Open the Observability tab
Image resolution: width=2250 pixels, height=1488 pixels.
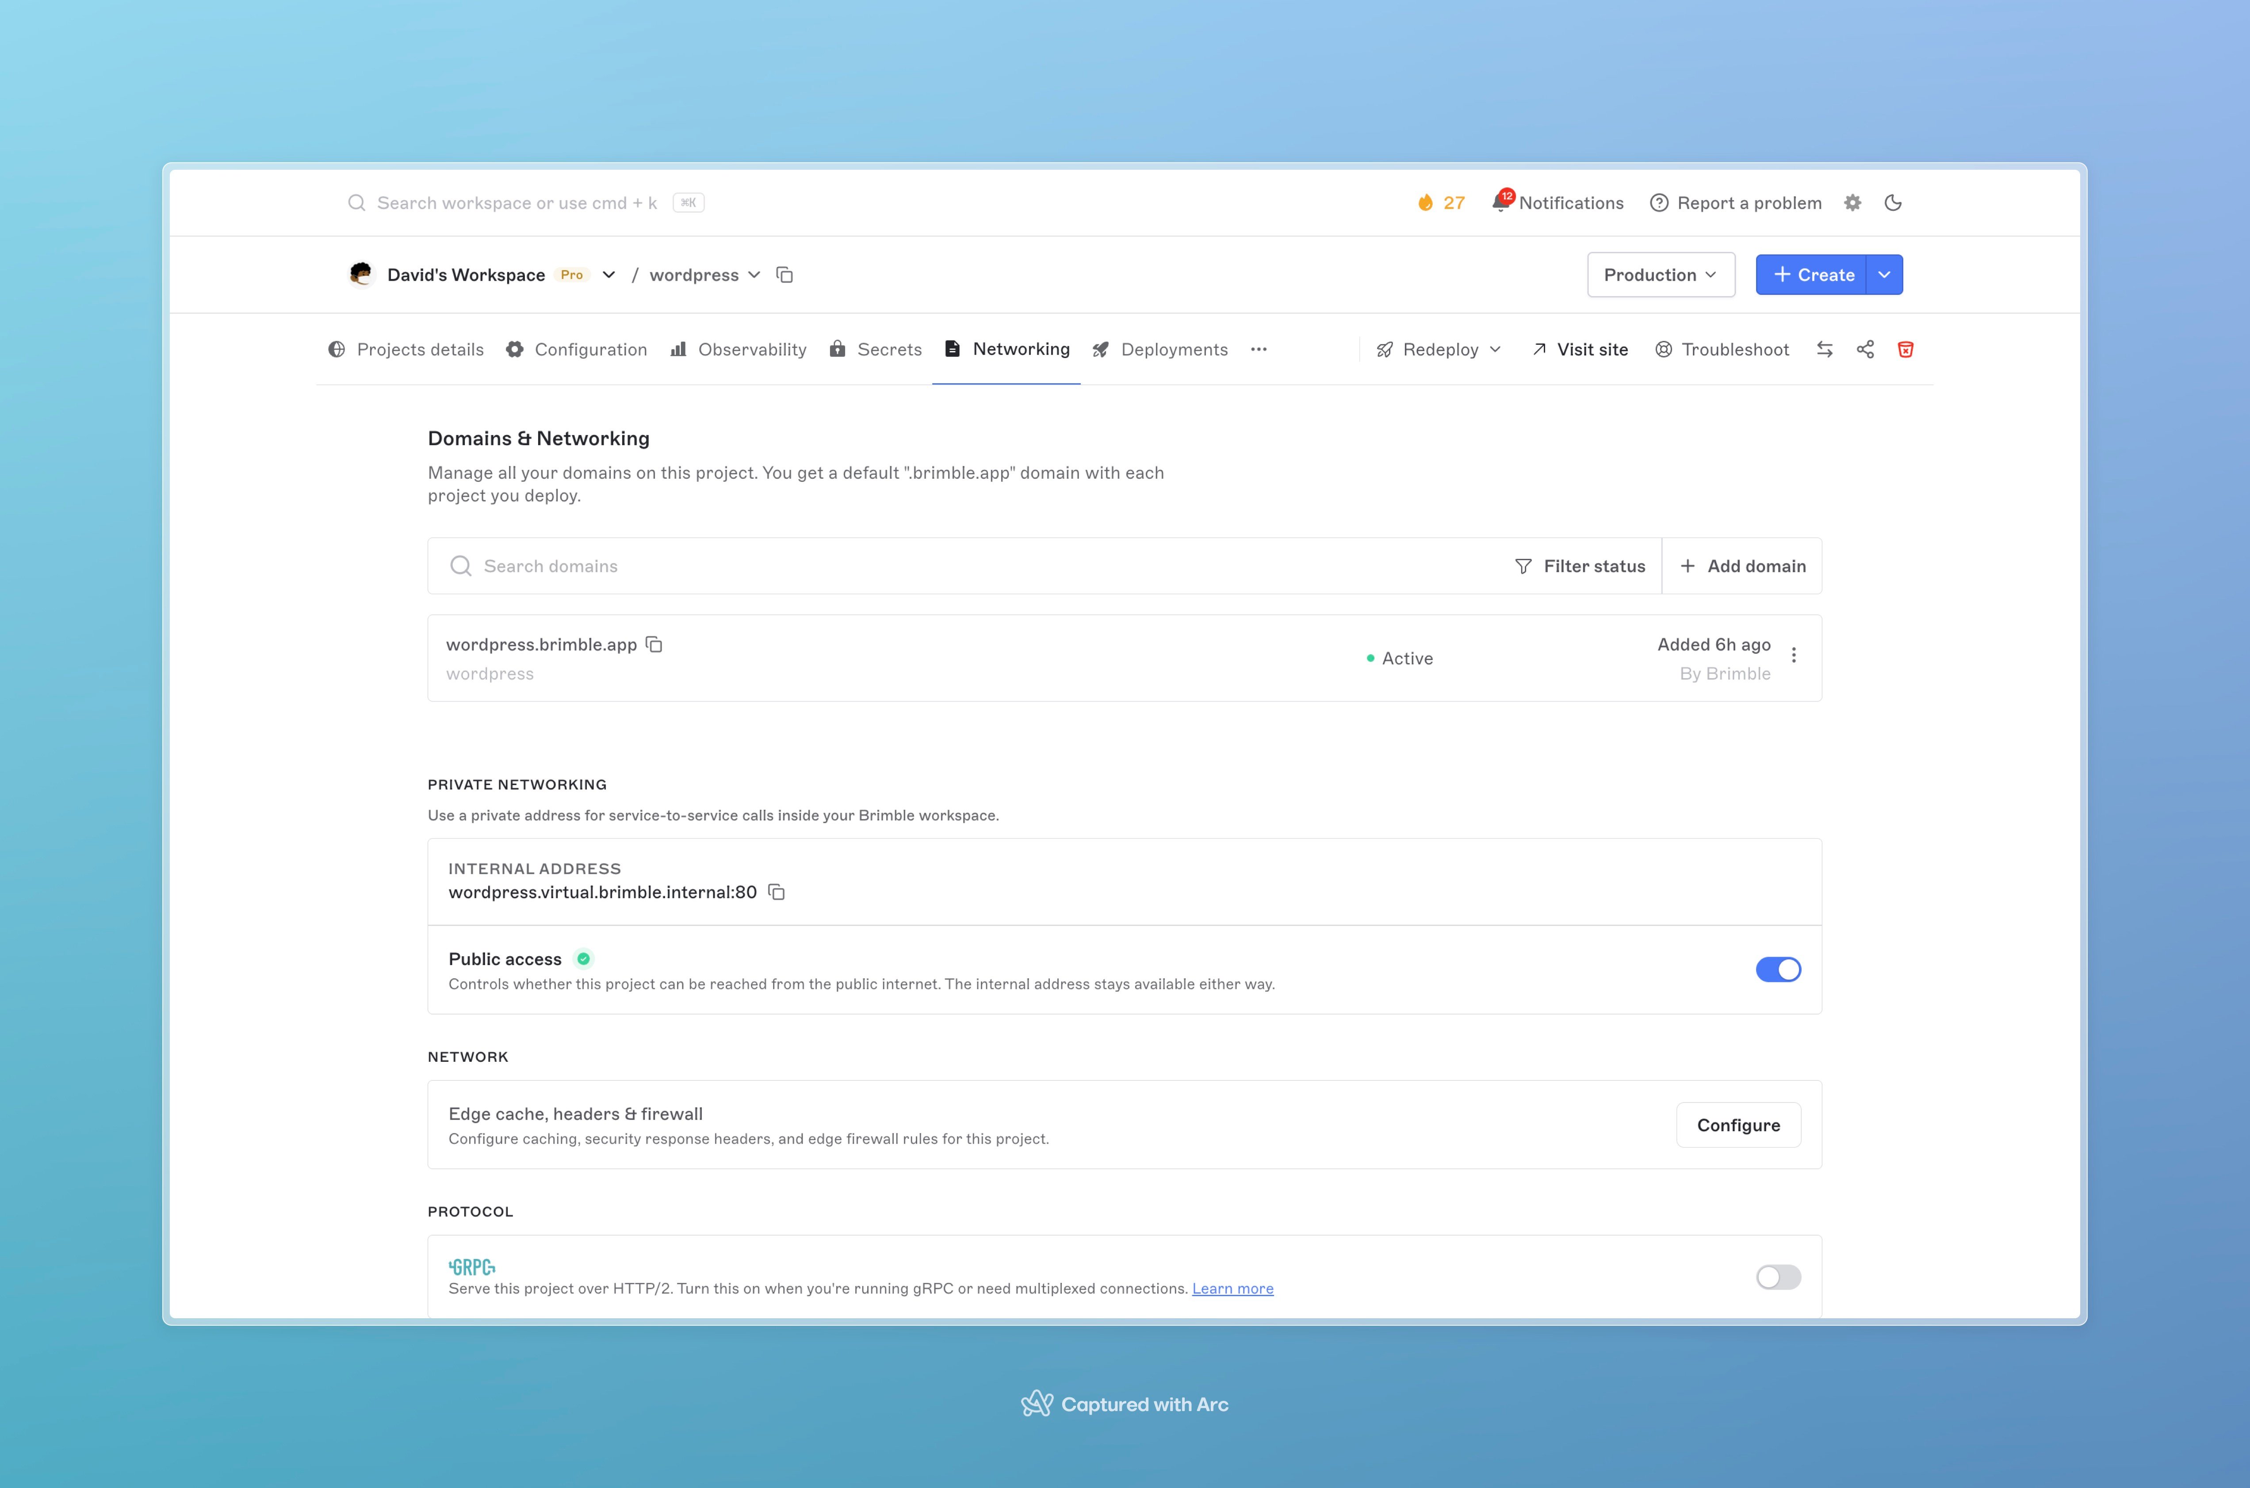[738, 349]
